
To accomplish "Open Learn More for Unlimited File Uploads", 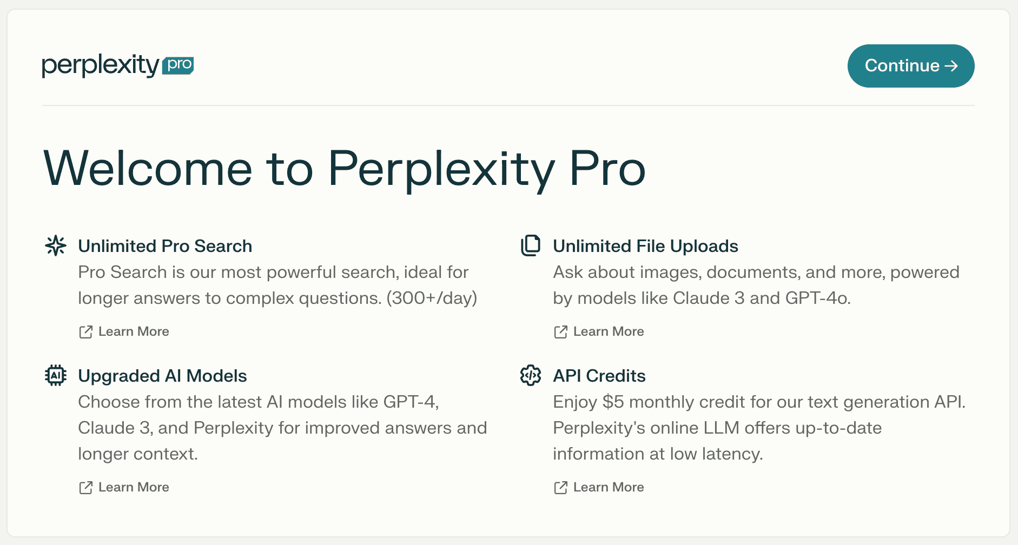I will (609, 331).
